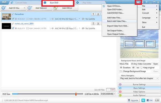
Task: Choose Import Video from Web... entry
Action: point(119,26)
